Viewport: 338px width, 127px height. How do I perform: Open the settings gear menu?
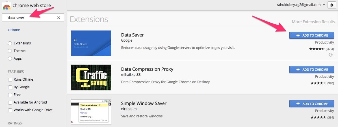click(331, 5)
